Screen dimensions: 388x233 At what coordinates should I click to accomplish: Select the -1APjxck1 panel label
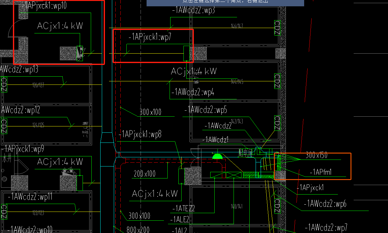pos(310,188)
